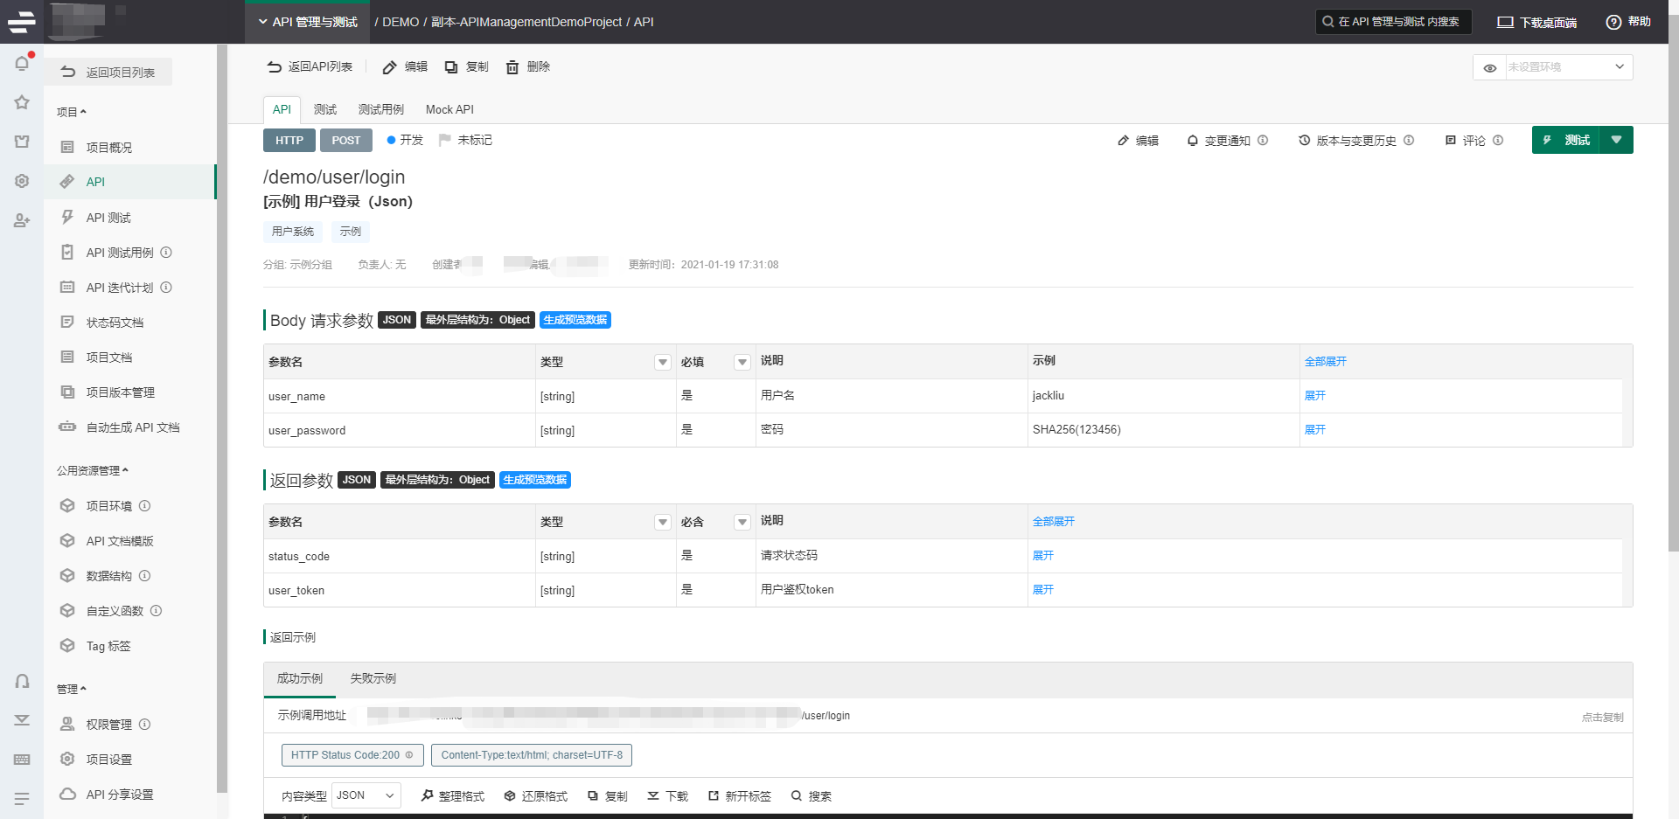
Task: Open the 必含 filter dropdown in 返回参数 table
Action: [742, 522]
